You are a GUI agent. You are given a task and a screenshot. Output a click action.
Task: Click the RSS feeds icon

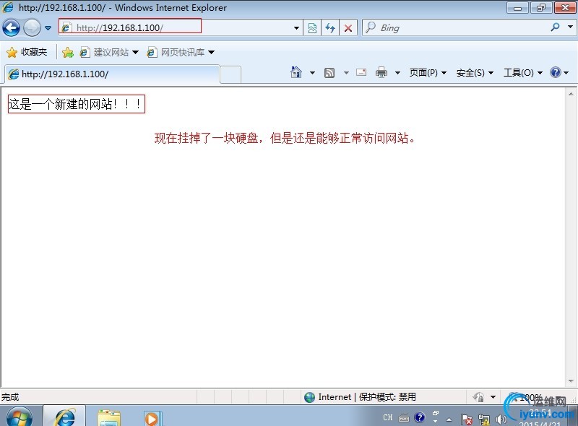coord(329,73)
